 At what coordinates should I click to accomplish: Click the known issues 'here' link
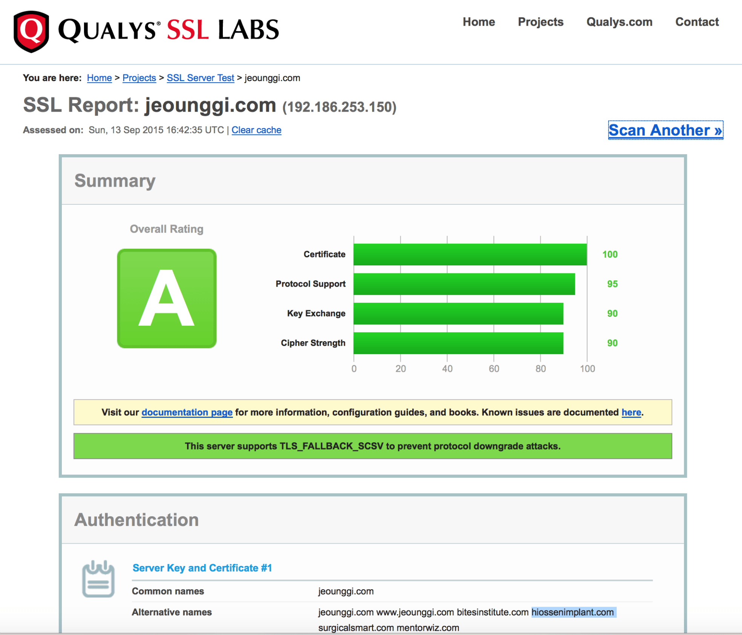pos(631,412)
